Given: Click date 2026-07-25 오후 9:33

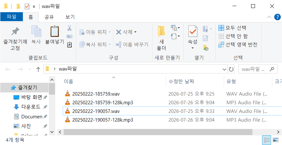Looking at the screenshot, I should (x=191, y=111).
